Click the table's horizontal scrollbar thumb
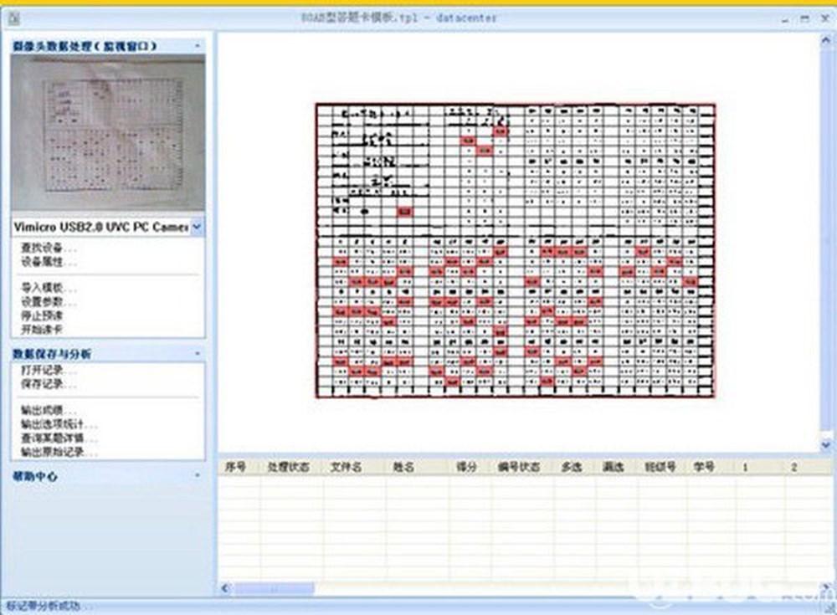This screenshot has width=837, height=615. (x=275, y=588)
